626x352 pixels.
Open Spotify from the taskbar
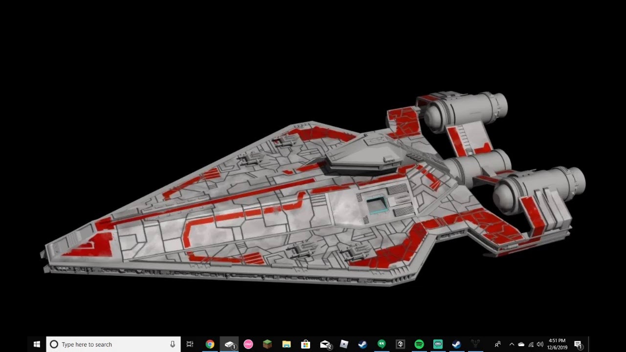click(x=419, y=344)
